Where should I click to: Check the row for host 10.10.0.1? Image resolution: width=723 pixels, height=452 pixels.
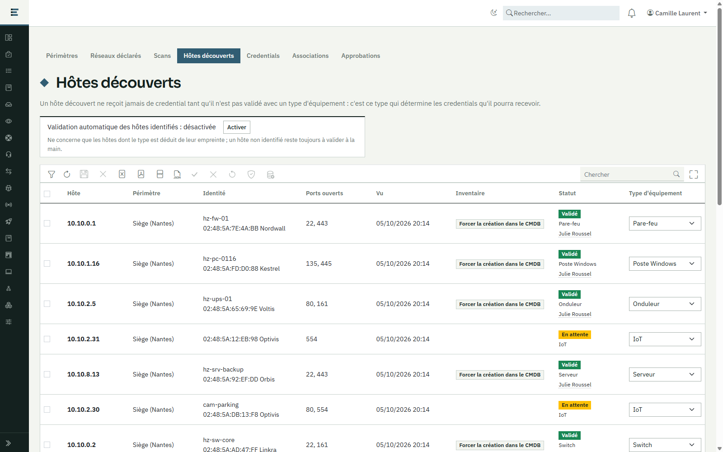[x=47, y=223]
